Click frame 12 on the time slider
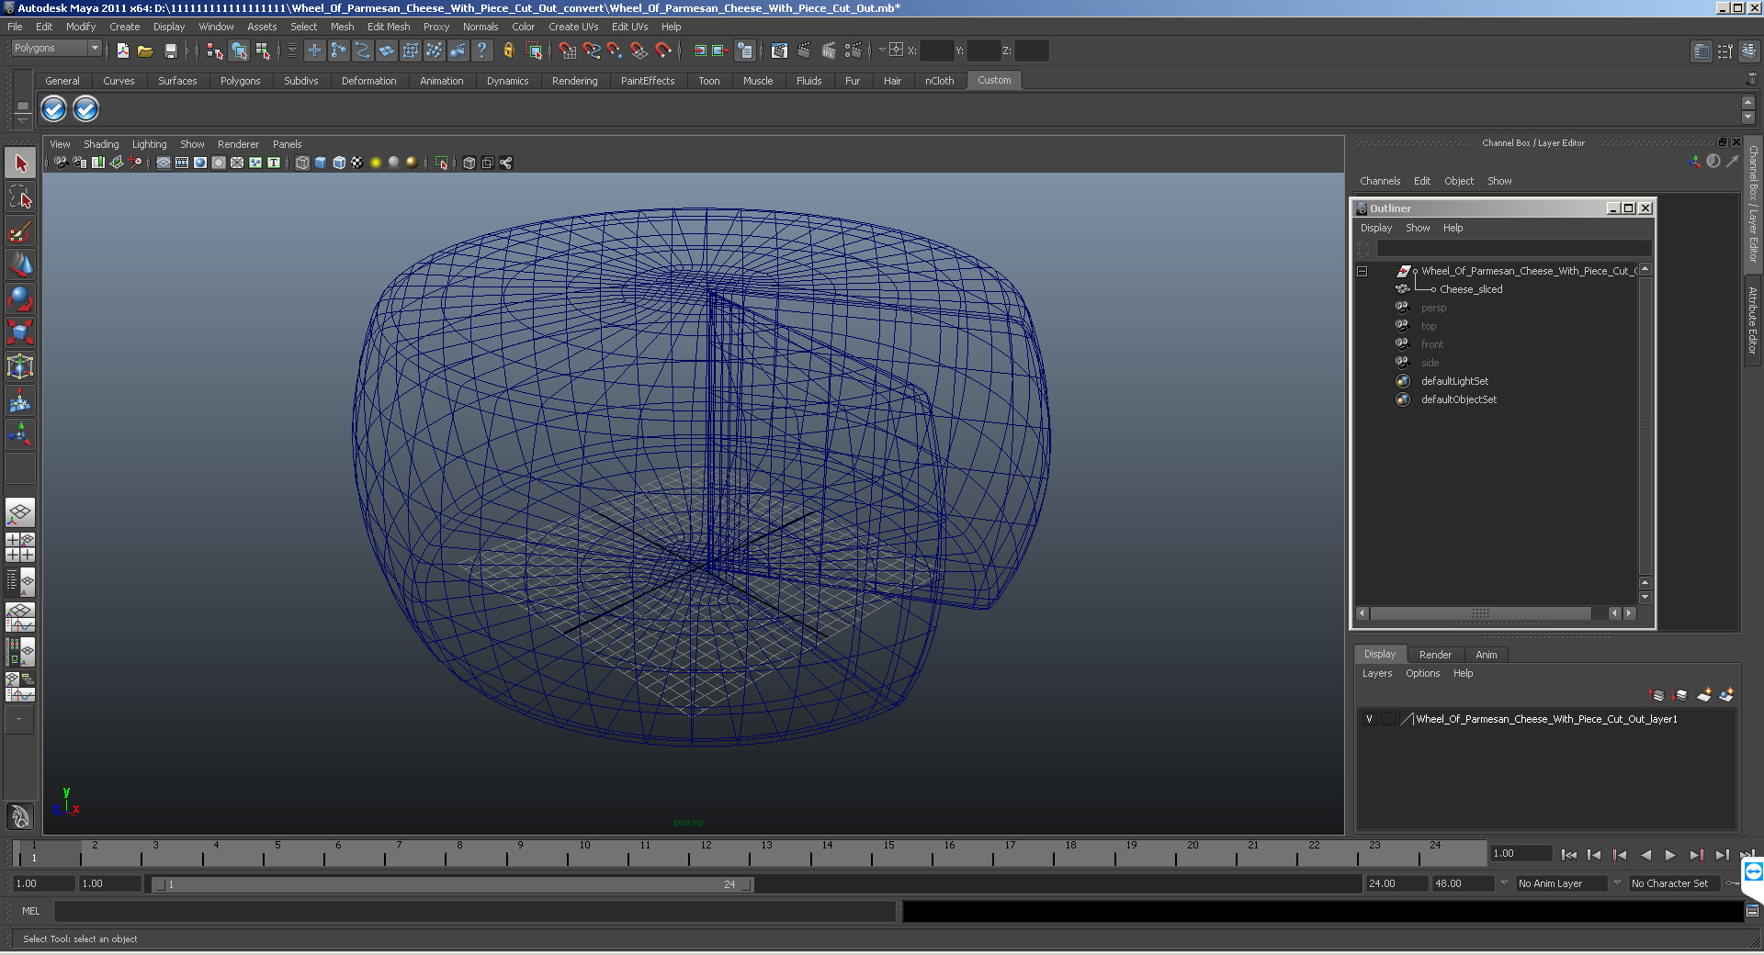This screenshot has width=1764, height=955. (x=704, y=854)
